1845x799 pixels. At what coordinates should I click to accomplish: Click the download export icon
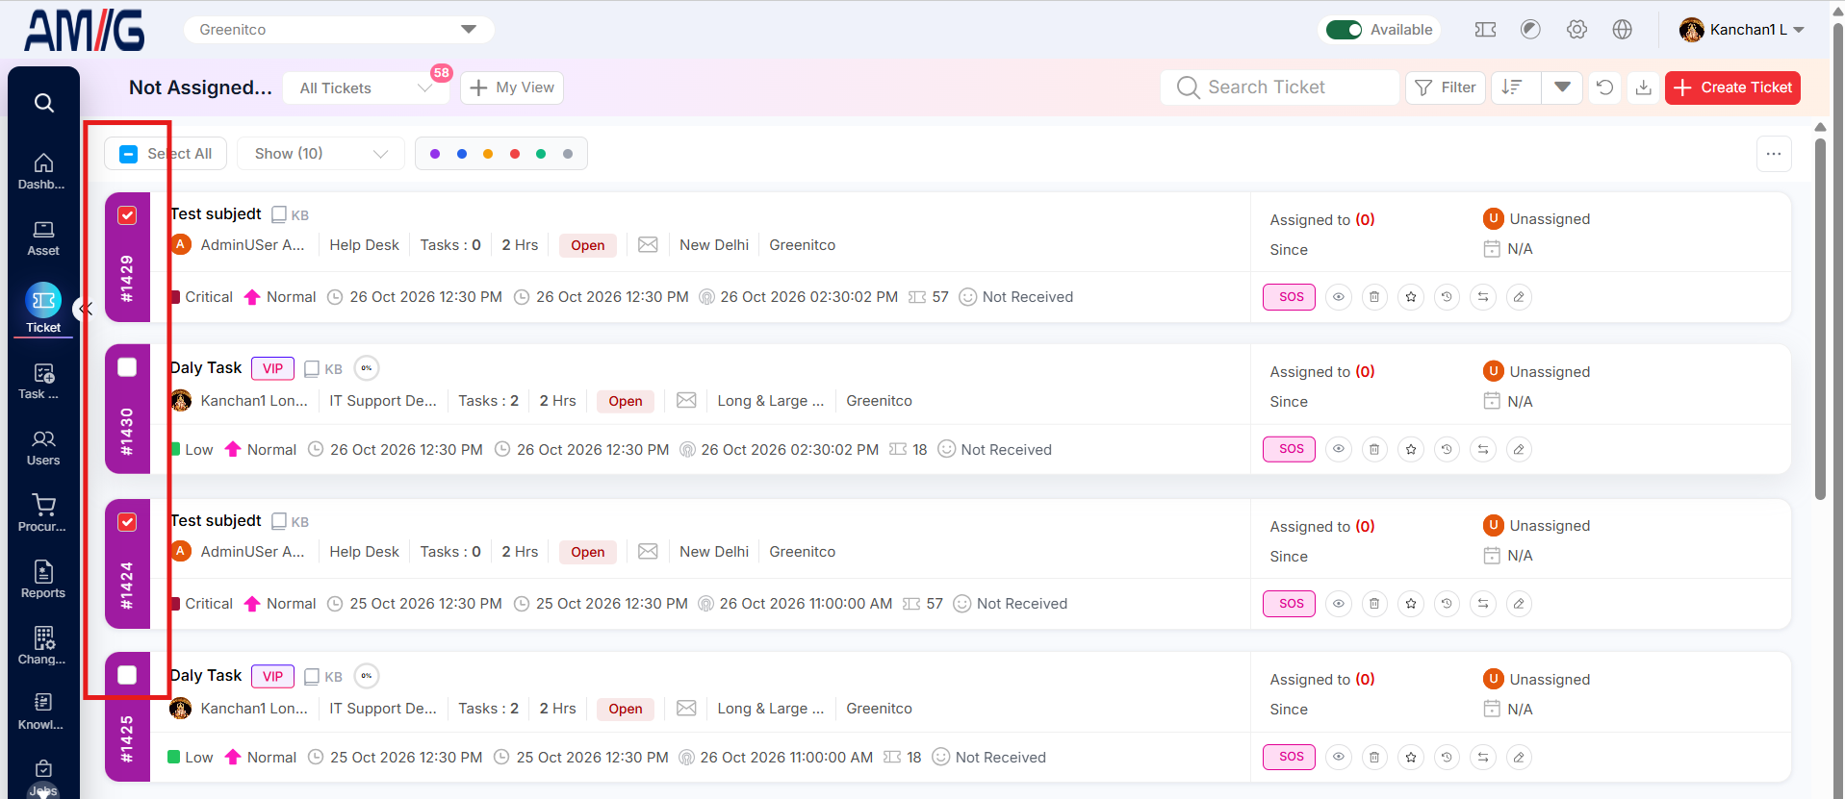coord(1644,87)
